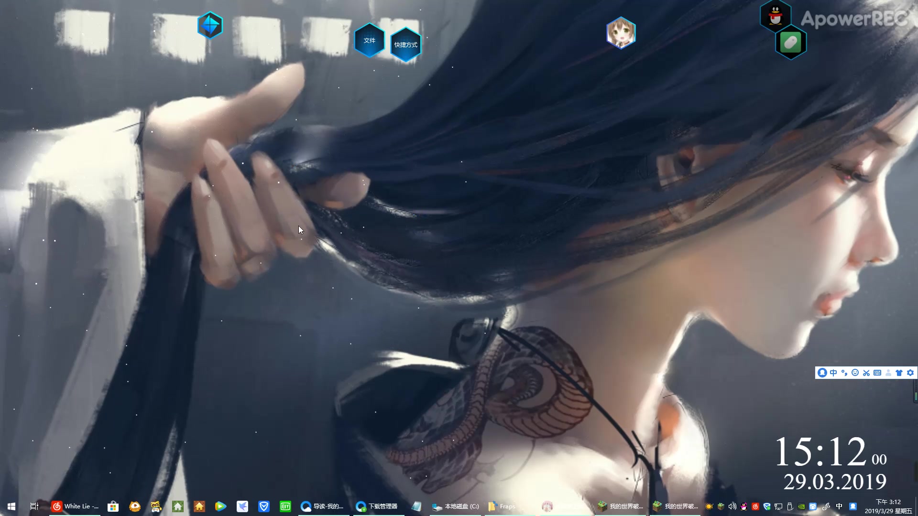Click the green mouse hexagon icon
The image size is (918, 516).
(790, 43)
